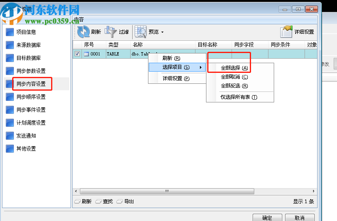Click the 刷新 refresh arrows toolbar icon
This screenshot has width=337, height=221.
pyautogui.click(x=84, y=32)
